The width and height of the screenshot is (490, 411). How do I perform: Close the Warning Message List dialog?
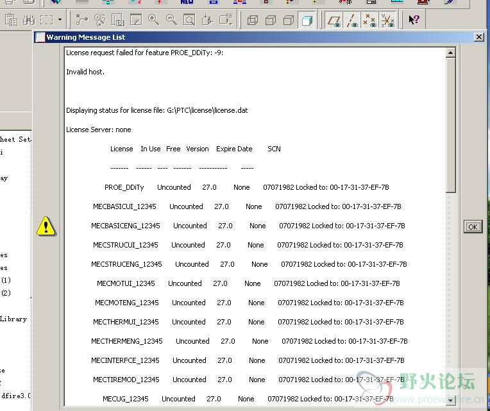pyautogui.click(x=478, y=37)
